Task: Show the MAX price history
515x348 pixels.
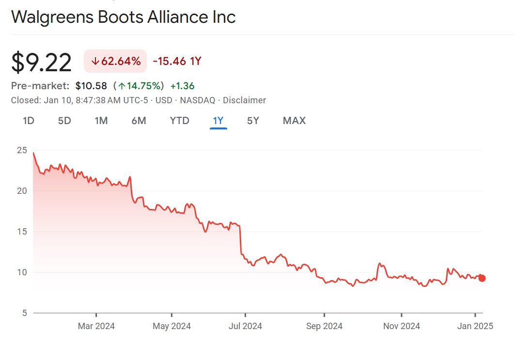Action: click(x=294, y=121)
